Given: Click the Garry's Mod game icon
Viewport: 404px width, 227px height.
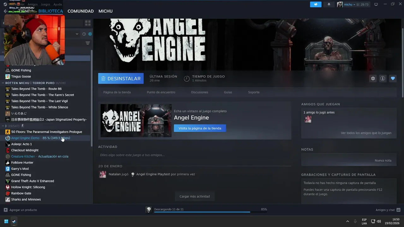Looking at the screenshot, I should [x=8, y=169].
